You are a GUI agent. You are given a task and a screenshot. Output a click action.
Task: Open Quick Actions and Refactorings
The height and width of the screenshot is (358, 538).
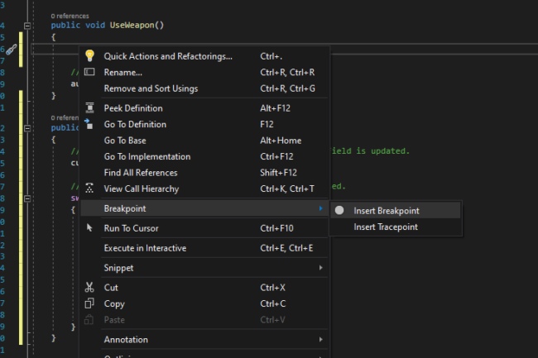(204, 56)
